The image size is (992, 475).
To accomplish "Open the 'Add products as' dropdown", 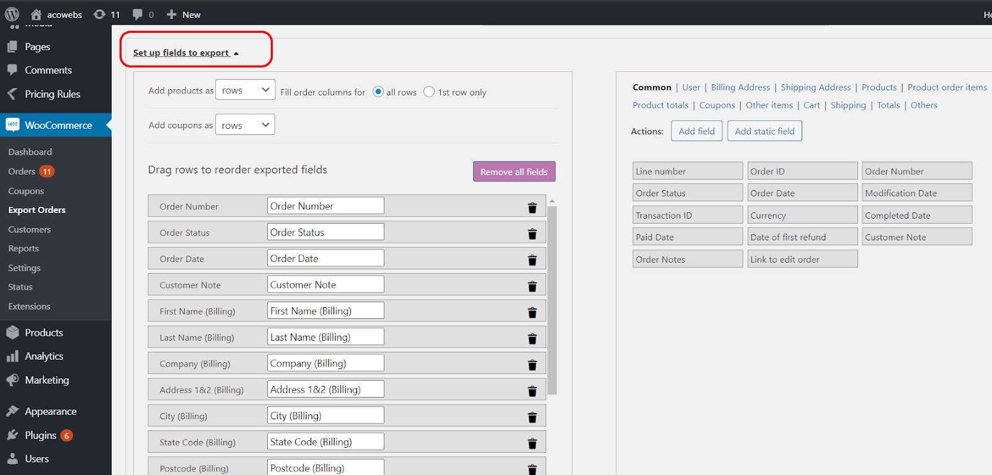I will coord(245,90).
